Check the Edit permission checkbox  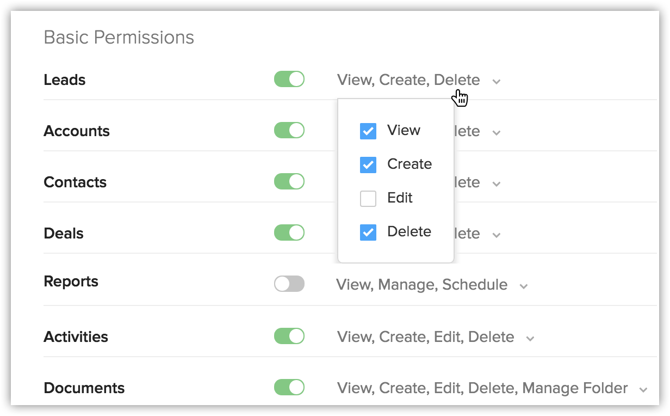[368, 199]
